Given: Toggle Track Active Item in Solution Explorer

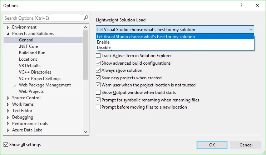Looking at the screenshot, I should [98, 56].
